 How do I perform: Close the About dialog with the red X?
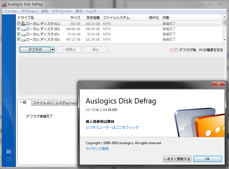219,84
